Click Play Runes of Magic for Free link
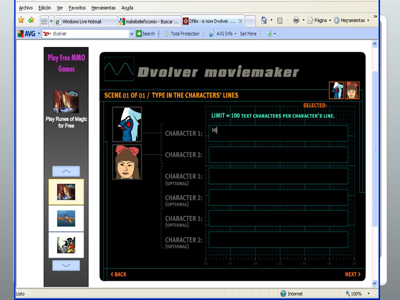The image size is (400, 300). coord(66,122)
